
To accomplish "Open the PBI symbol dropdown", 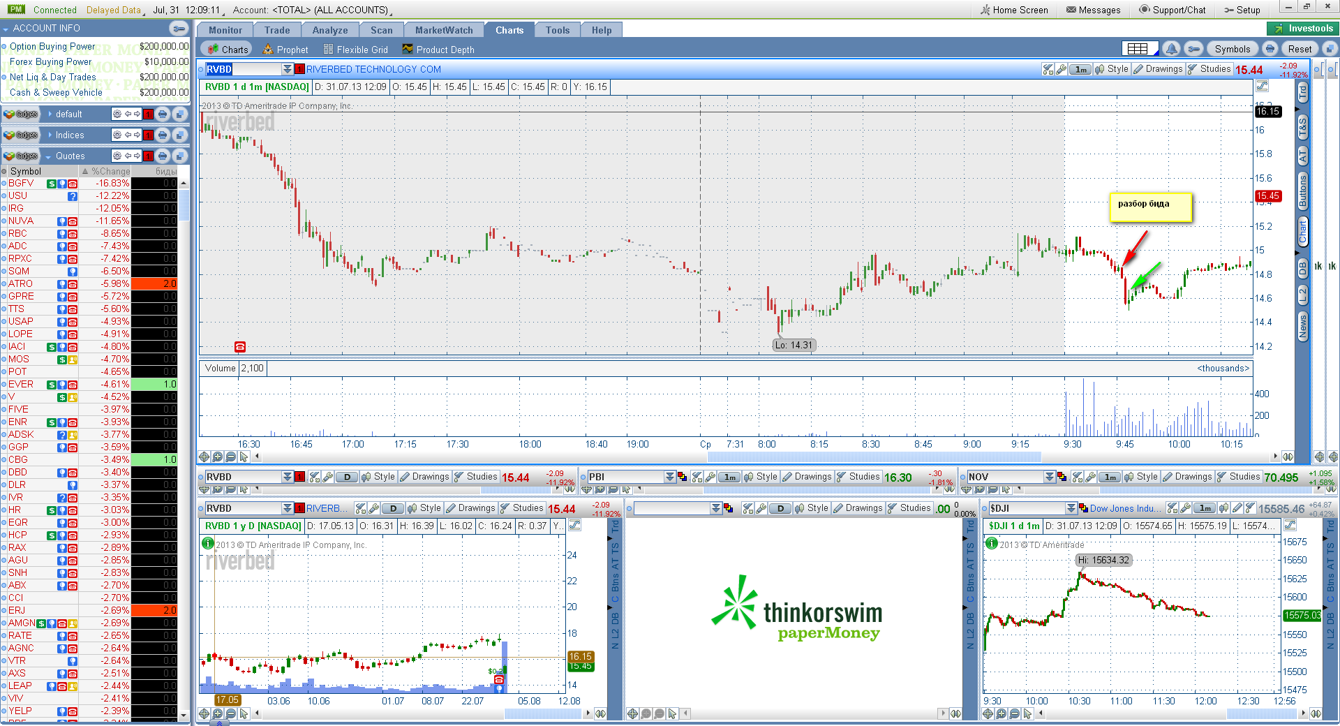I will pyautogui.click(x=670, y=477).
